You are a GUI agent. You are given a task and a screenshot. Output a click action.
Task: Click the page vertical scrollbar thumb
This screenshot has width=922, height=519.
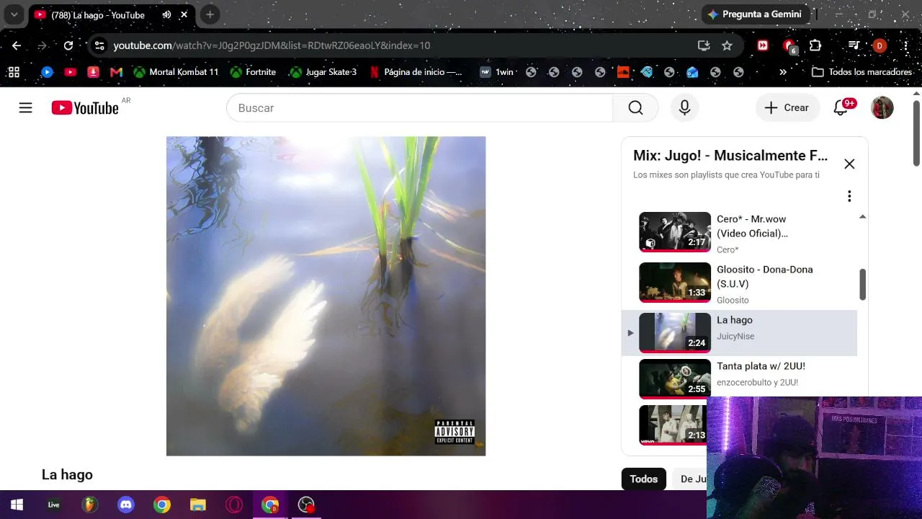916,133
